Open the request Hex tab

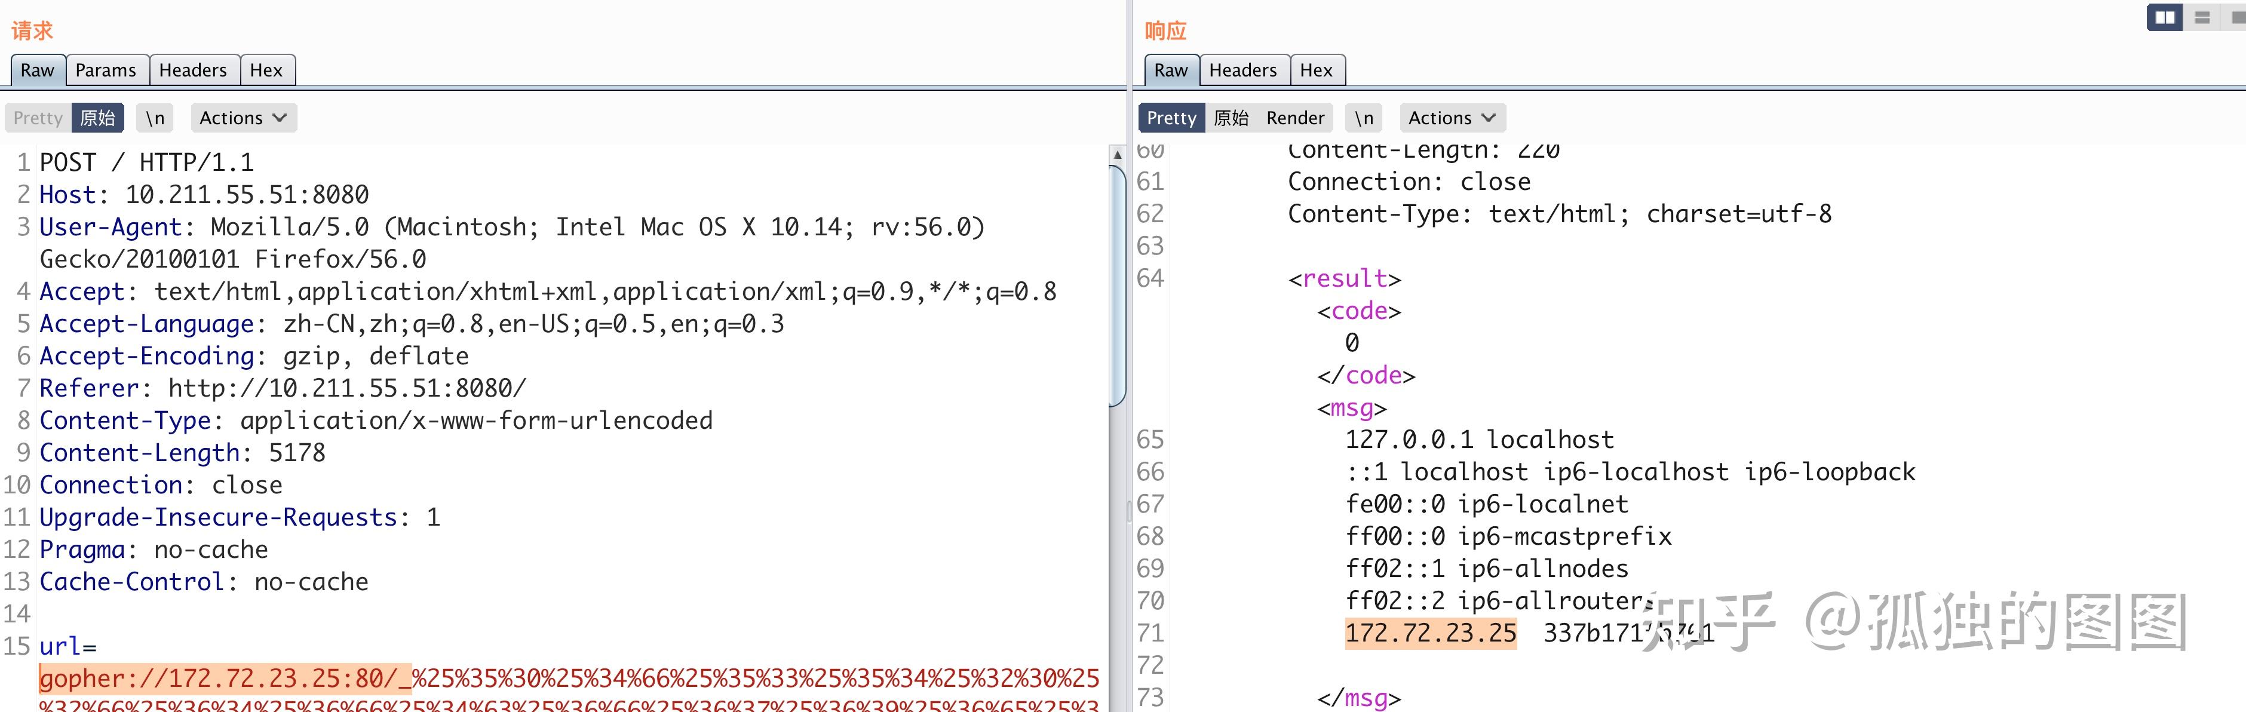click(266, 70)
